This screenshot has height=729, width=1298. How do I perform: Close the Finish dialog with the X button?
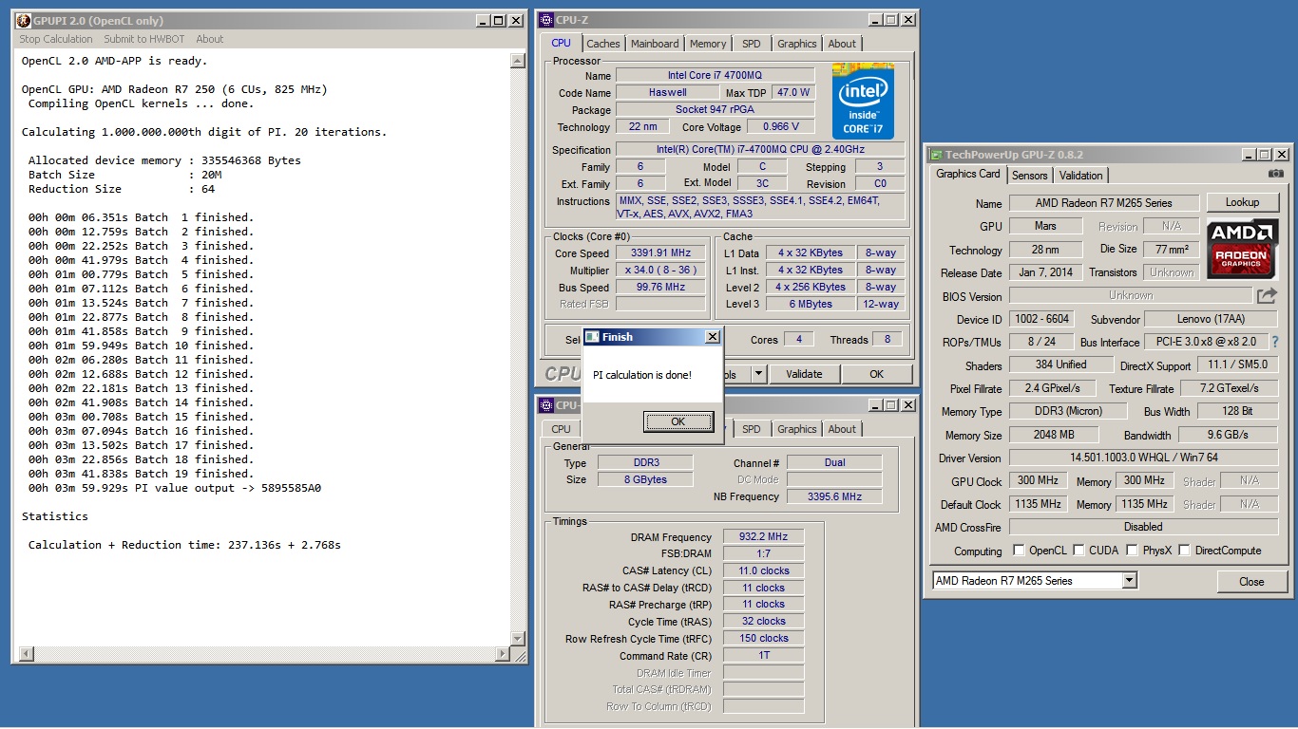coord(713,337)
